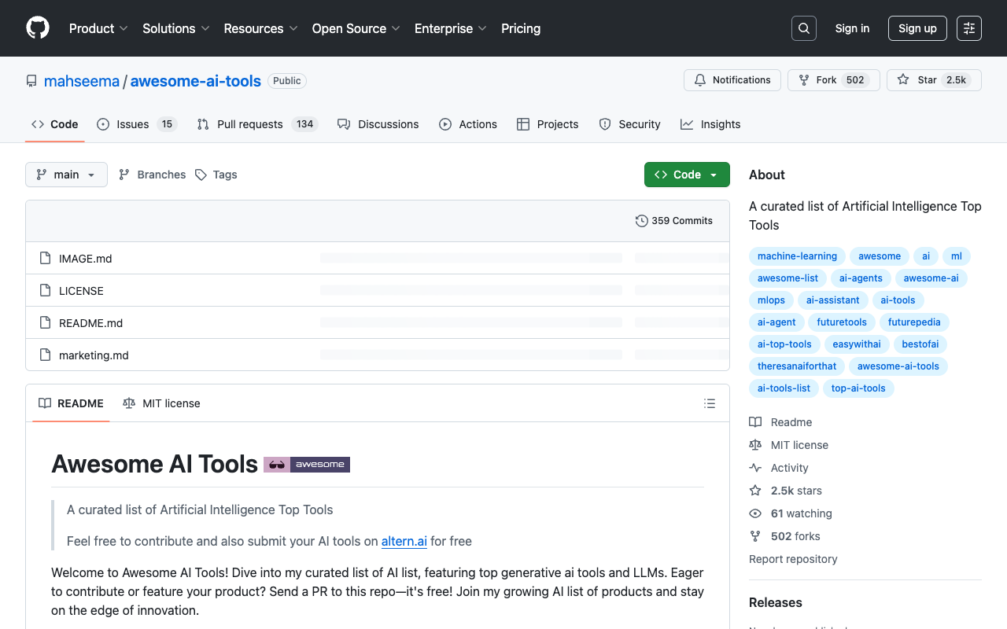This screenshot has width=1007, height=629.
Task: Click the history clock icon beside commits
Action: tap(642, 221)
